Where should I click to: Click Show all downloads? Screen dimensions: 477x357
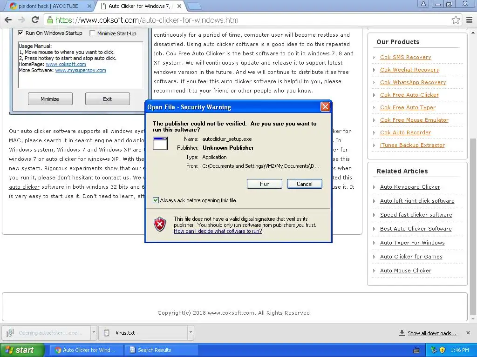click(432, 333)
